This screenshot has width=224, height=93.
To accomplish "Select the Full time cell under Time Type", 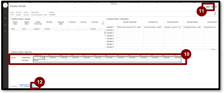I will point(96,29).
